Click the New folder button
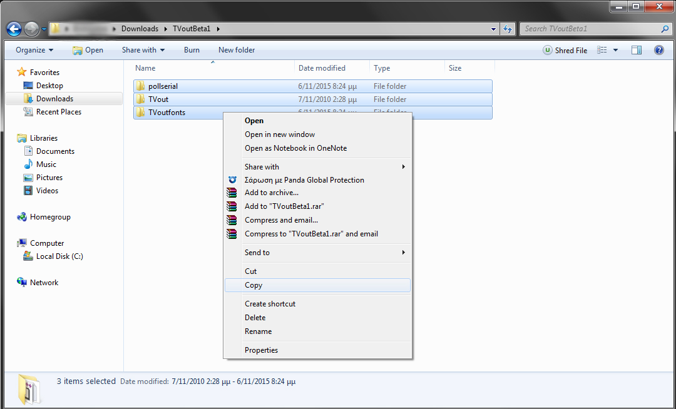Screen dimensions: 676x409 pos(236,50)
